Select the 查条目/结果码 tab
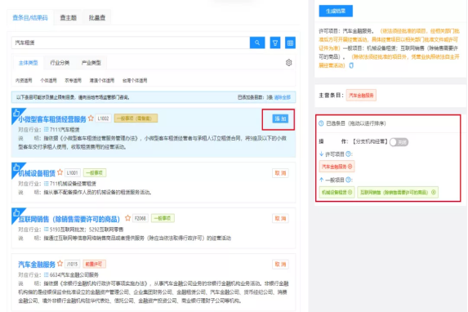The image size is (468, 312). [30, 18]
